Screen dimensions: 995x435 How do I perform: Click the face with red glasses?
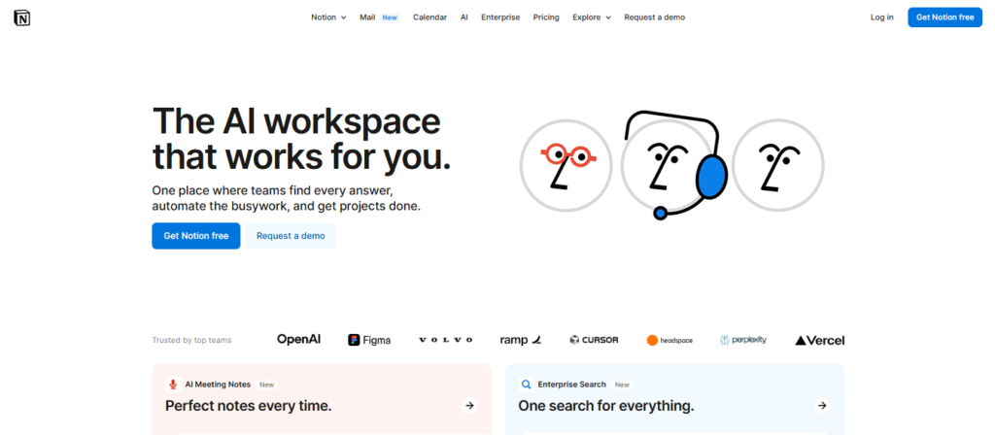pos(566,165)
